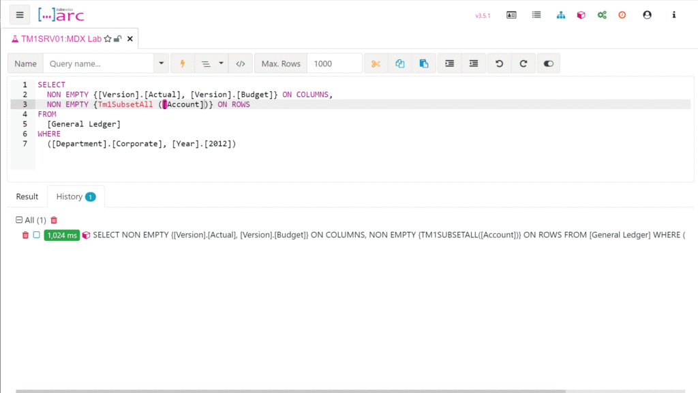
Task: Click the Max. Rows input field
Action: coord(334,63)
